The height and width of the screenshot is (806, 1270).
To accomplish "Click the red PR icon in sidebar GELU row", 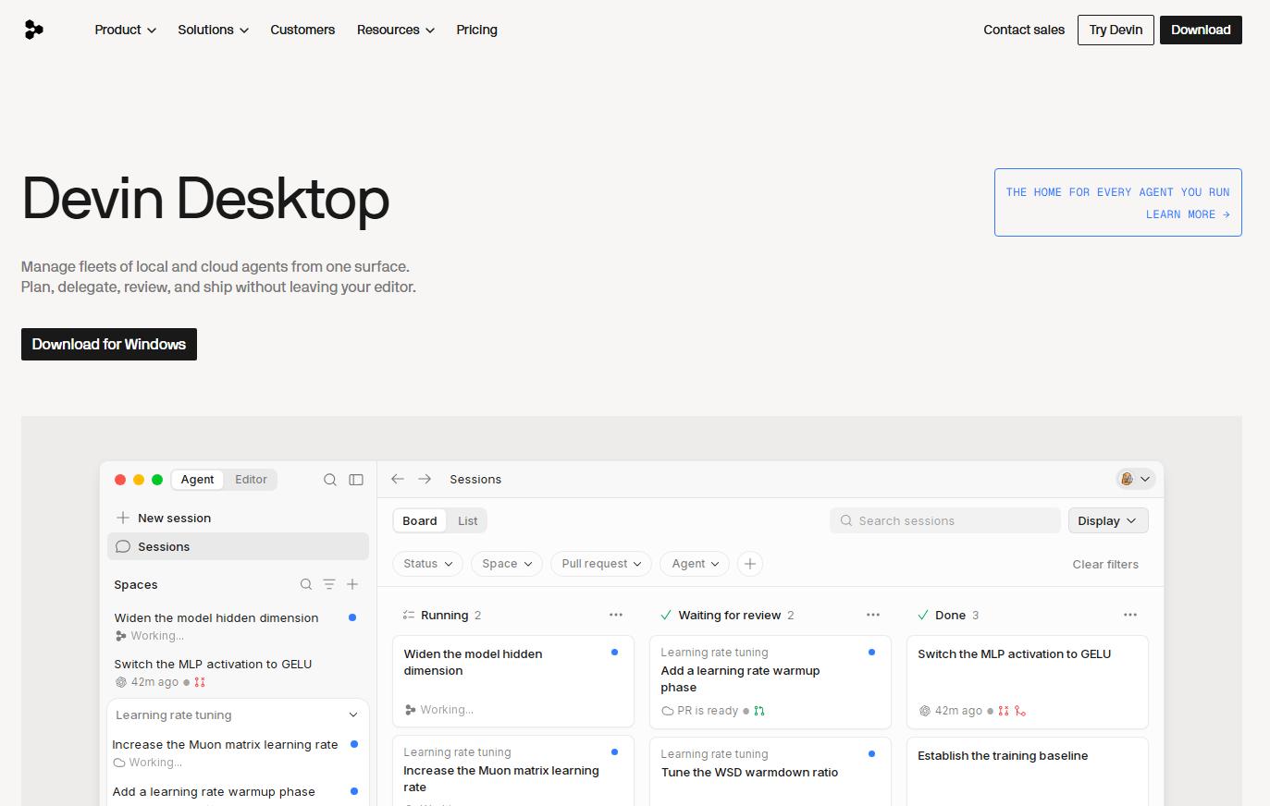I will coord(200,682).
